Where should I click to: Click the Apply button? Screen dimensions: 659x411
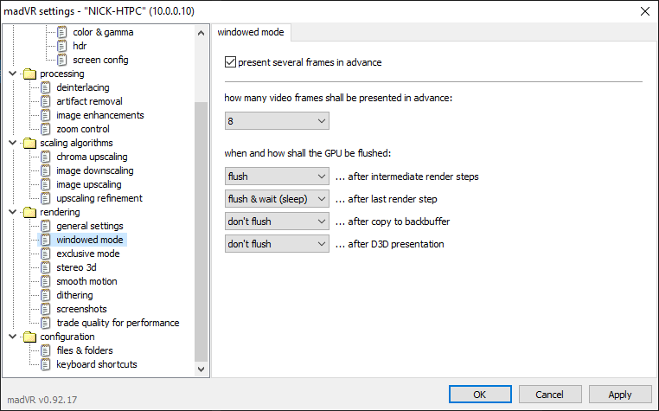pos(619,395)
